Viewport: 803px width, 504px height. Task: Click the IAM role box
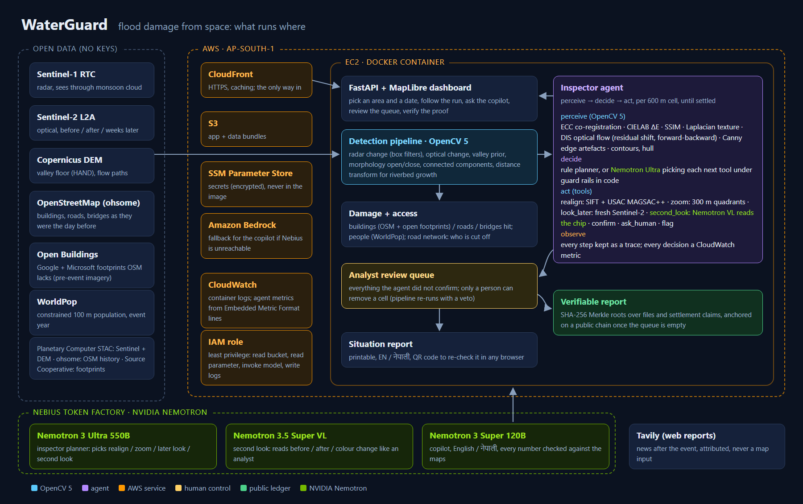pos(257,358)
